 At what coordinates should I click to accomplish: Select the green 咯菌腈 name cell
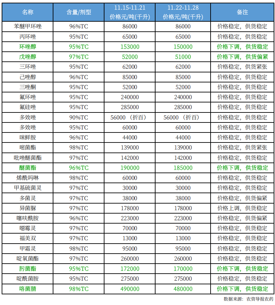click(x=27, y=289)
